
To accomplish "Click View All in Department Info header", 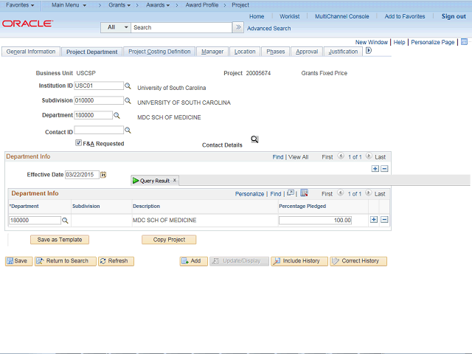I will pyautogui.click(x=298, y=157).
